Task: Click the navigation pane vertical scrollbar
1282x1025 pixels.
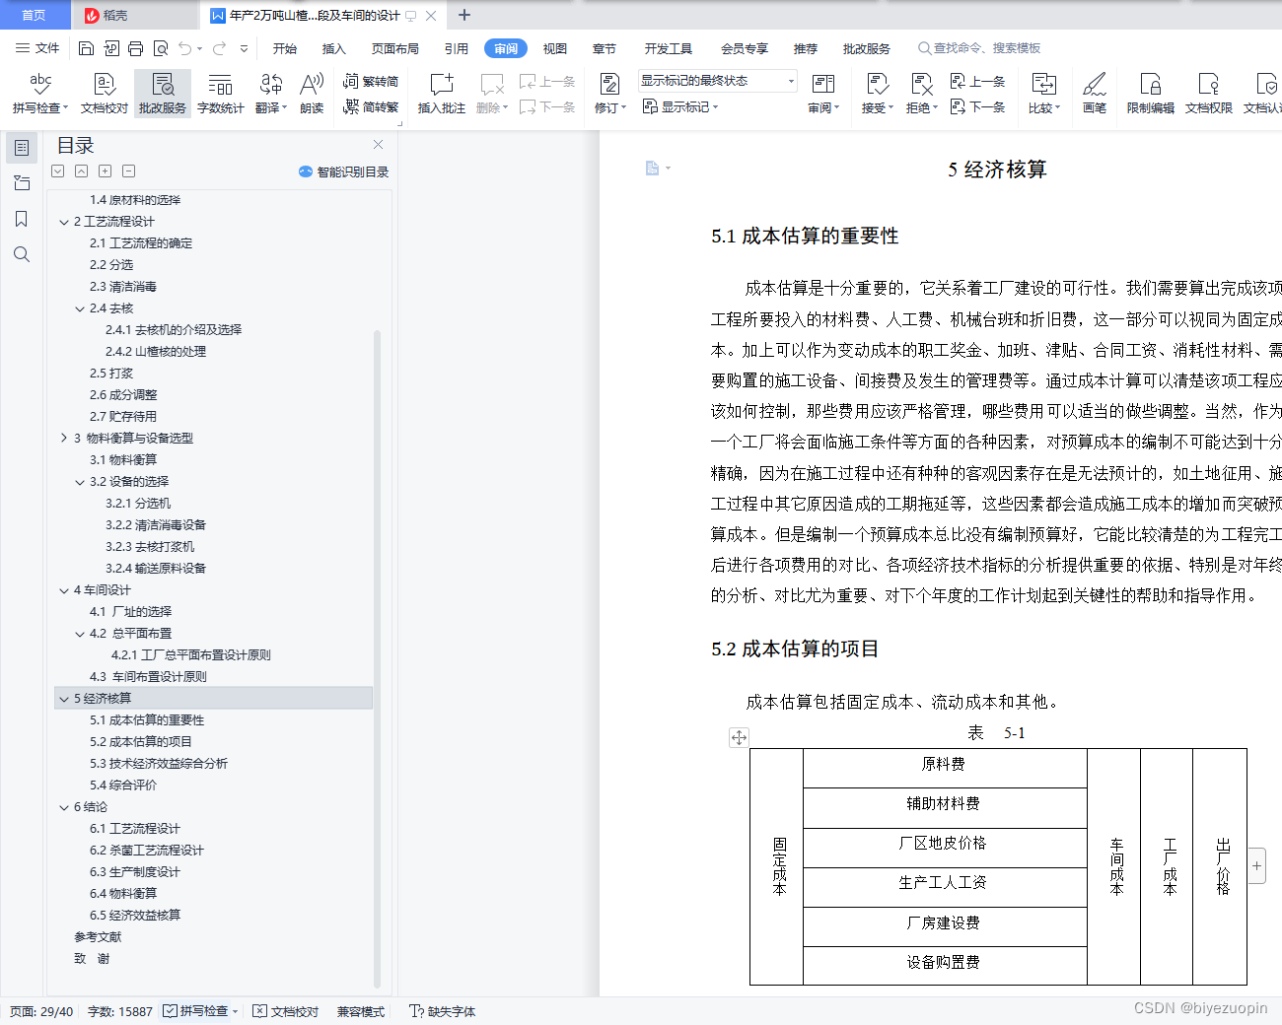Action: click(x=377, y=658)
